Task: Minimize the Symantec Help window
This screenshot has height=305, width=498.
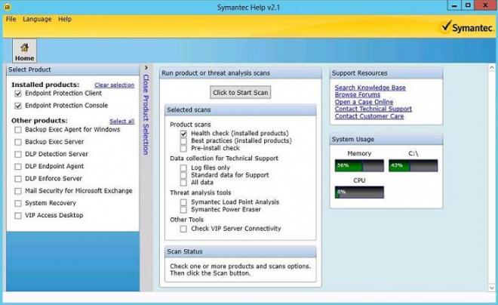Action: 454,5
